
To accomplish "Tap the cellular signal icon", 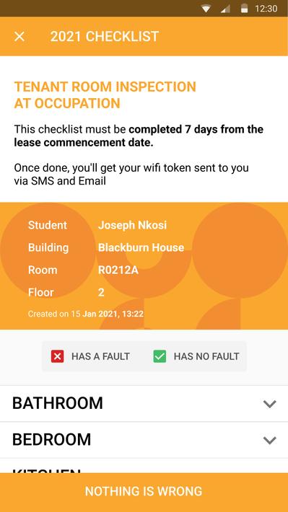I will click(x=225, y=9).
